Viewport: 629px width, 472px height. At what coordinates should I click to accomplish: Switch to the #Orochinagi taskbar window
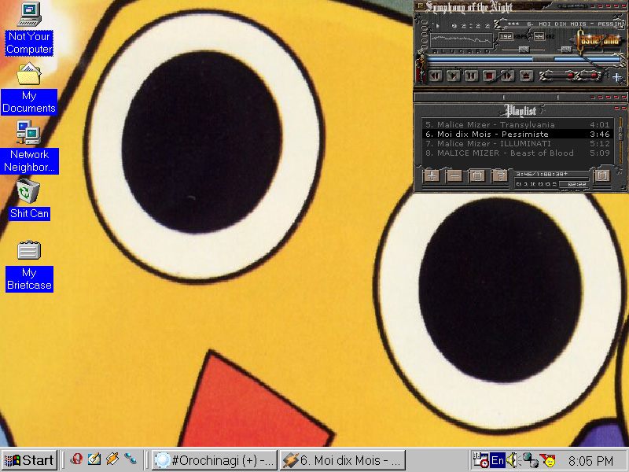[x=215, y=460]
